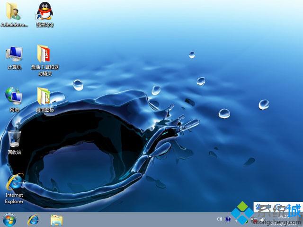Click the network status tray icon with red X
The image size is (303, 227).
[254, 219]
